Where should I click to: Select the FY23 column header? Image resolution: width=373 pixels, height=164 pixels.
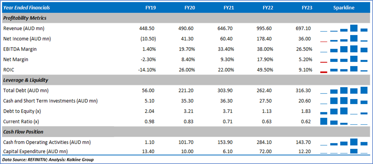[307, 8]
